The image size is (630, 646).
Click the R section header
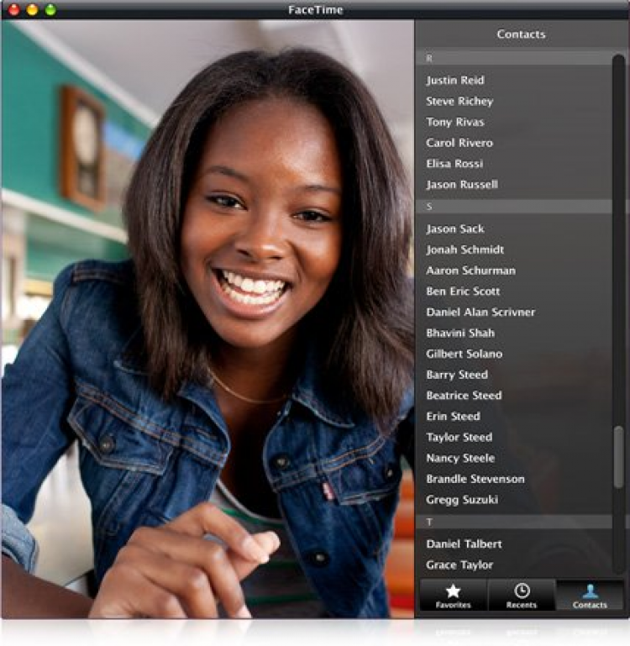click(513, 58)
